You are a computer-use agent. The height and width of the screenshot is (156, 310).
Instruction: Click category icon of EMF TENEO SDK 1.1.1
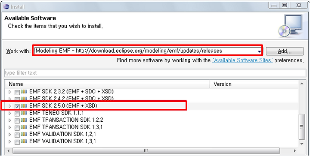pos(24,113)
